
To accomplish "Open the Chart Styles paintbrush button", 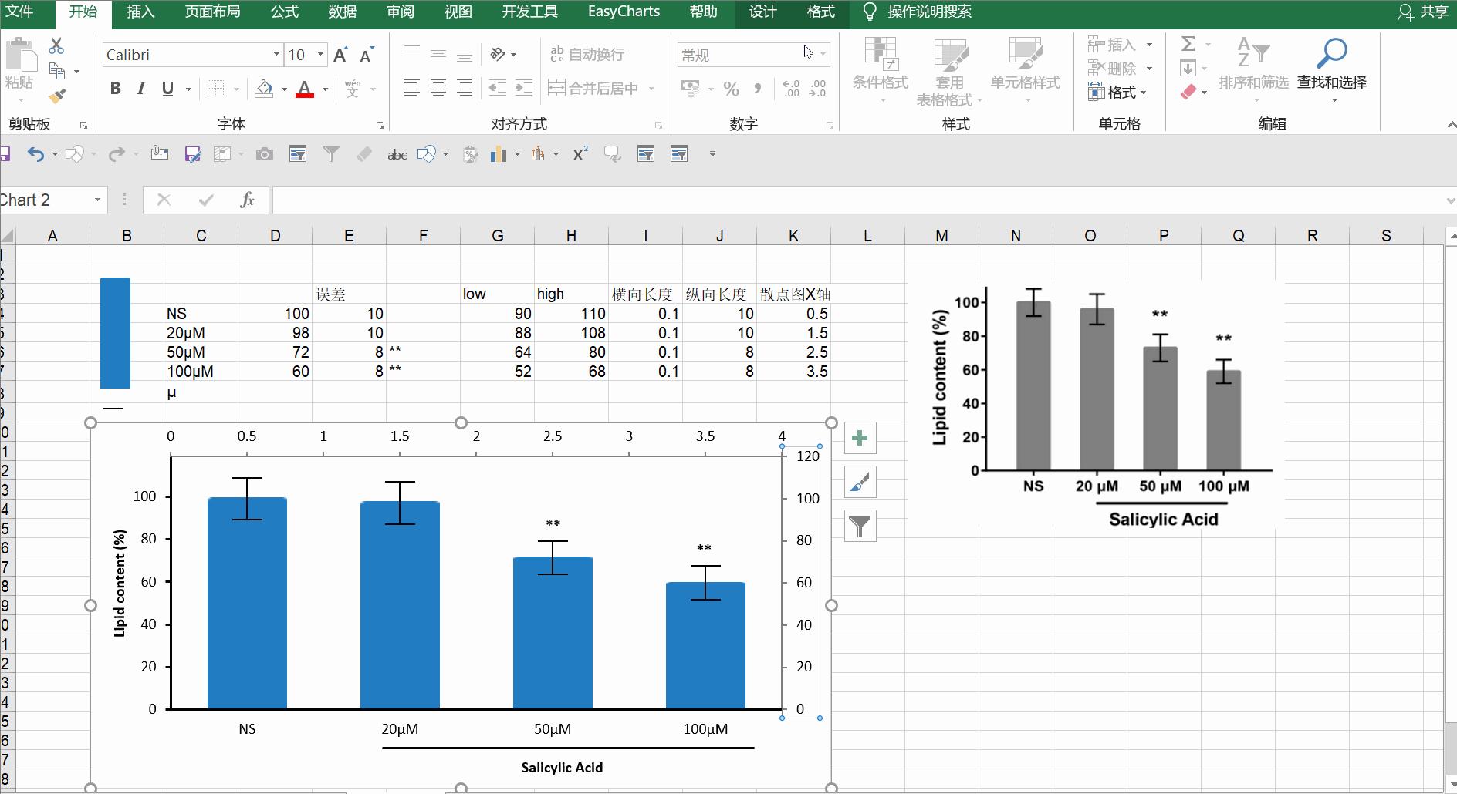I will point(860,483).
